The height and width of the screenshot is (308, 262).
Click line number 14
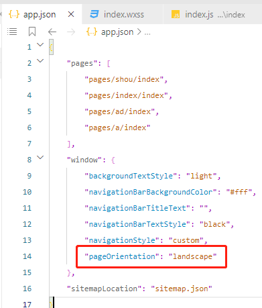(x=27, y=256)
